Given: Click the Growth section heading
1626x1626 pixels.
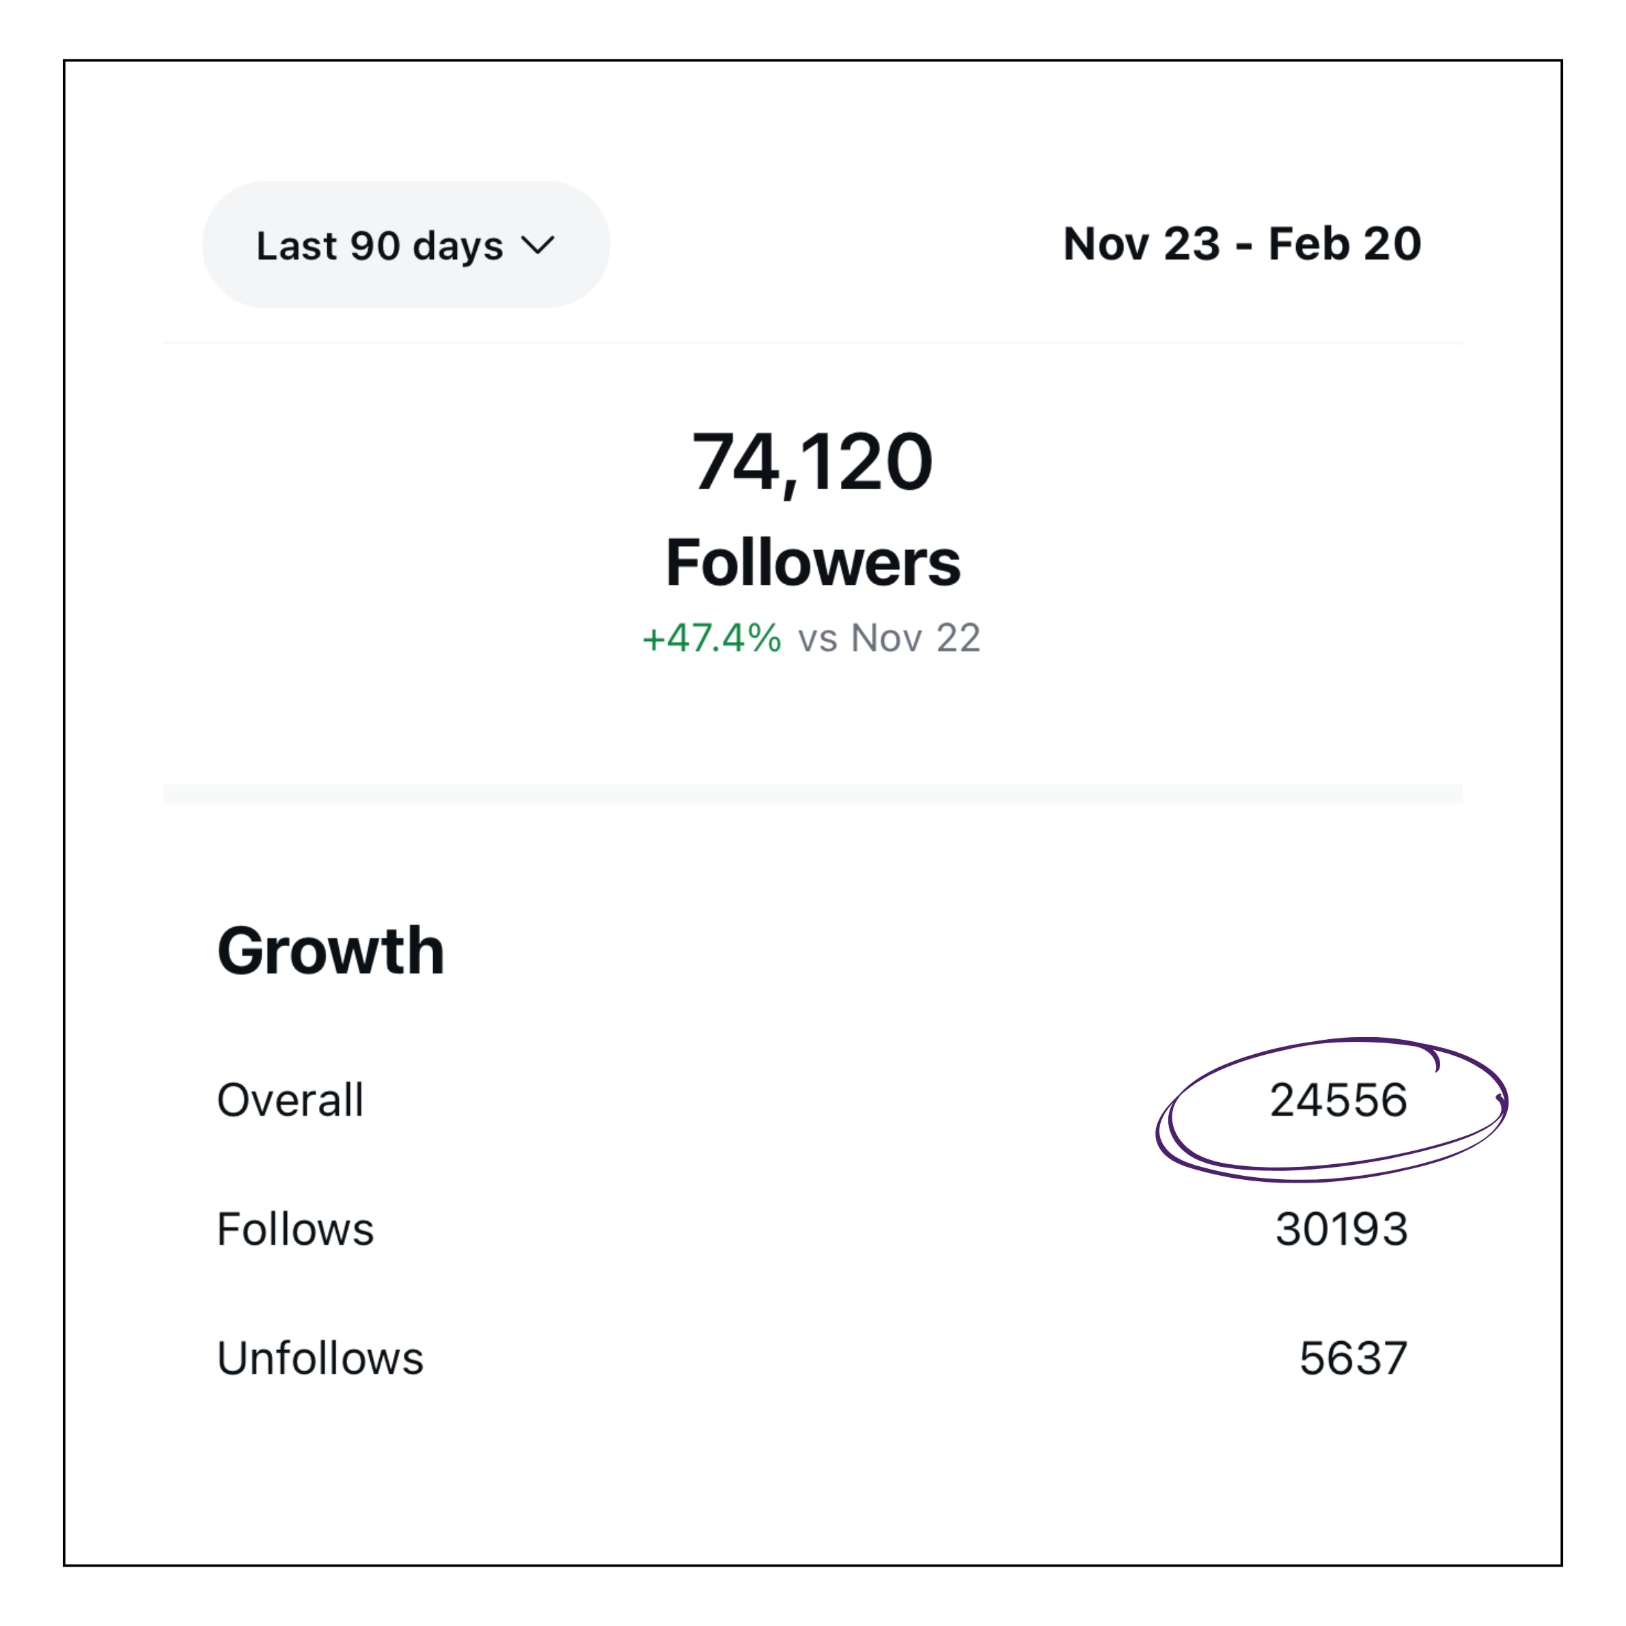Looking at the screenshot, I should click(331, 950).
